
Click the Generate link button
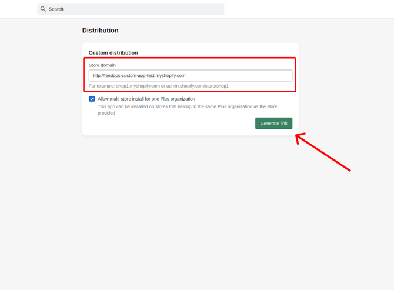[x=273, y=124]
